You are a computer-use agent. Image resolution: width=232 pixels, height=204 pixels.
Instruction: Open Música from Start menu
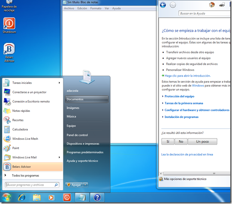click(x=71, y=116)
